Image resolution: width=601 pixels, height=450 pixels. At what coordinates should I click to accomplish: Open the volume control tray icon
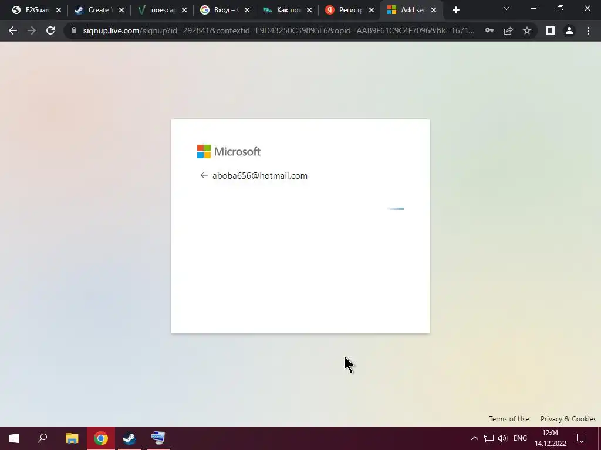pyautogui.click(x=502, y=438)
